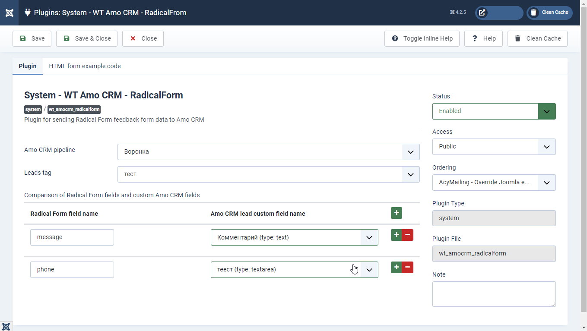This screenshot has height=331, width=587.
Task: Add row after the message row
Action: (x=397, y=235)
